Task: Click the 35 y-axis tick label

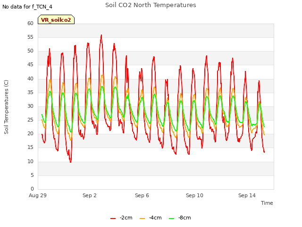Action: (30, 92)
